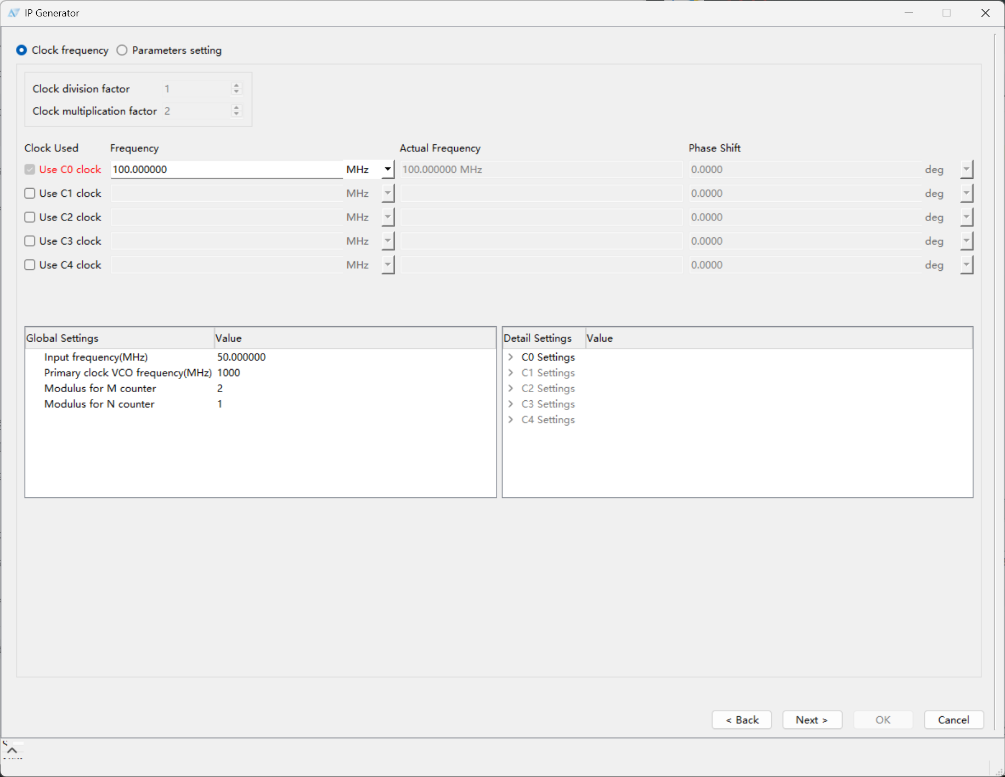Screen dimensions: 1005x777
Task: Click the C0 Phase Shift field
Action: [805, 169]
